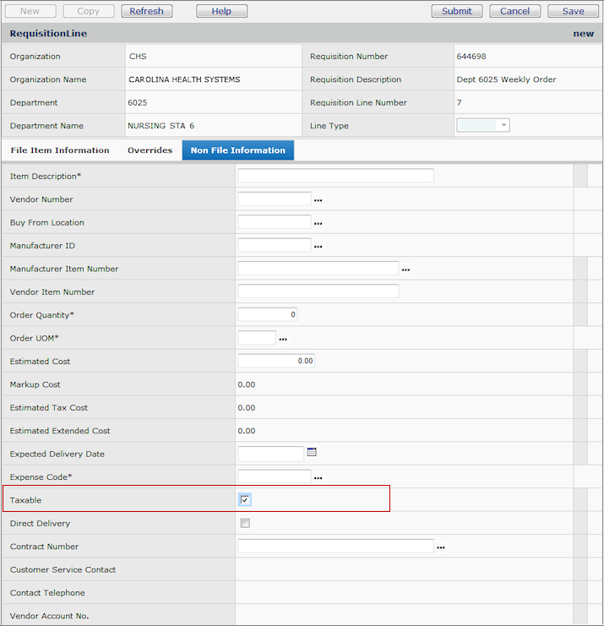Switch to the Overrides tab

pyautogui.click(x=150, y=150)
